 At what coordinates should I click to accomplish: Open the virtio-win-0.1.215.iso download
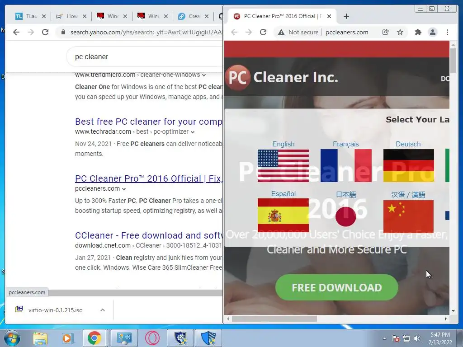(x=55, y=310)
